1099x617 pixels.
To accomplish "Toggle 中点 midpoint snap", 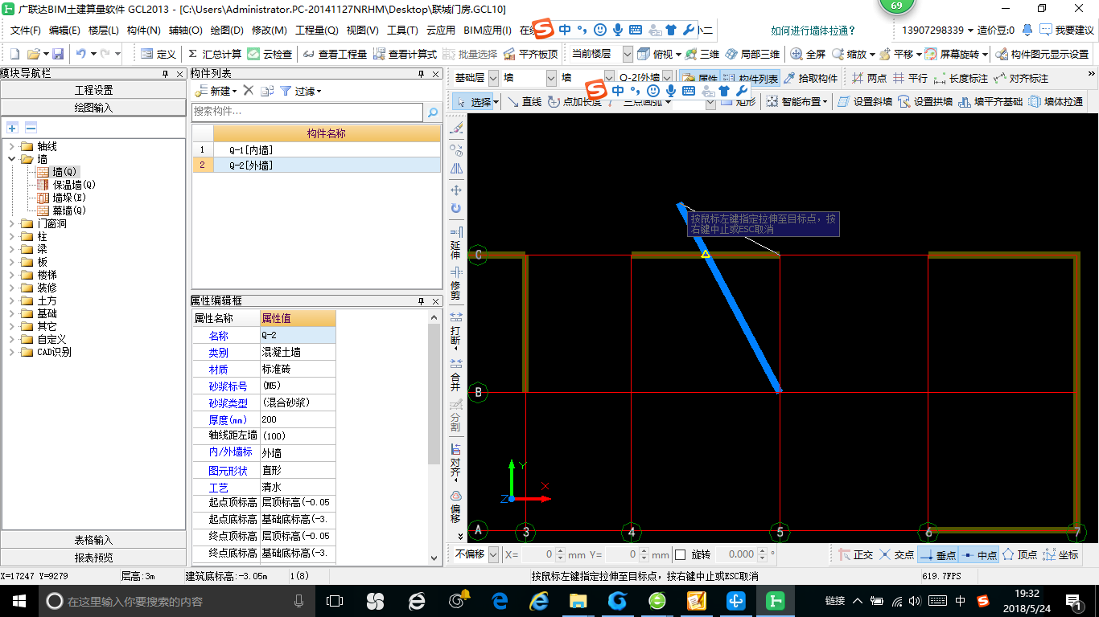I will pyautogui.click(x=979, y=554).
